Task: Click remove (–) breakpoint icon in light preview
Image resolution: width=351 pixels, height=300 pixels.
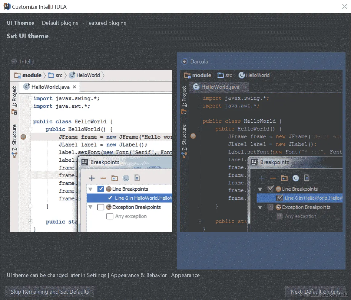Action: [103, 178]
